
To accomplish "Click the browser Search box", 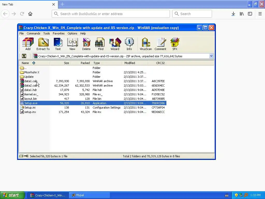I will click(x=192, y=14).
